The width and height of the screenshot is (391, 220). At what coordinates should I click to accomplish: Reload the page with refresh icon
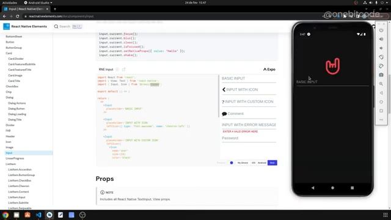[18, 16]
